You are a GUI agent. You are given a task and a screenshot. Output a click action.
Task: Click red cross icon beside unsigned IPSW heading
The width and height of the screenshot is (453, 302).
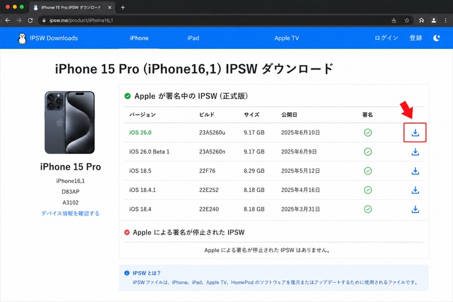tap(127, 232)
